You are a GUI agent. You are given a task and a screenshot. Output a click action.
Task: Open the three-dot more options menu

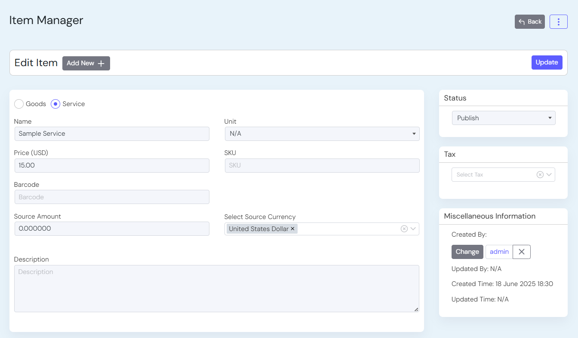coord(558,22)
